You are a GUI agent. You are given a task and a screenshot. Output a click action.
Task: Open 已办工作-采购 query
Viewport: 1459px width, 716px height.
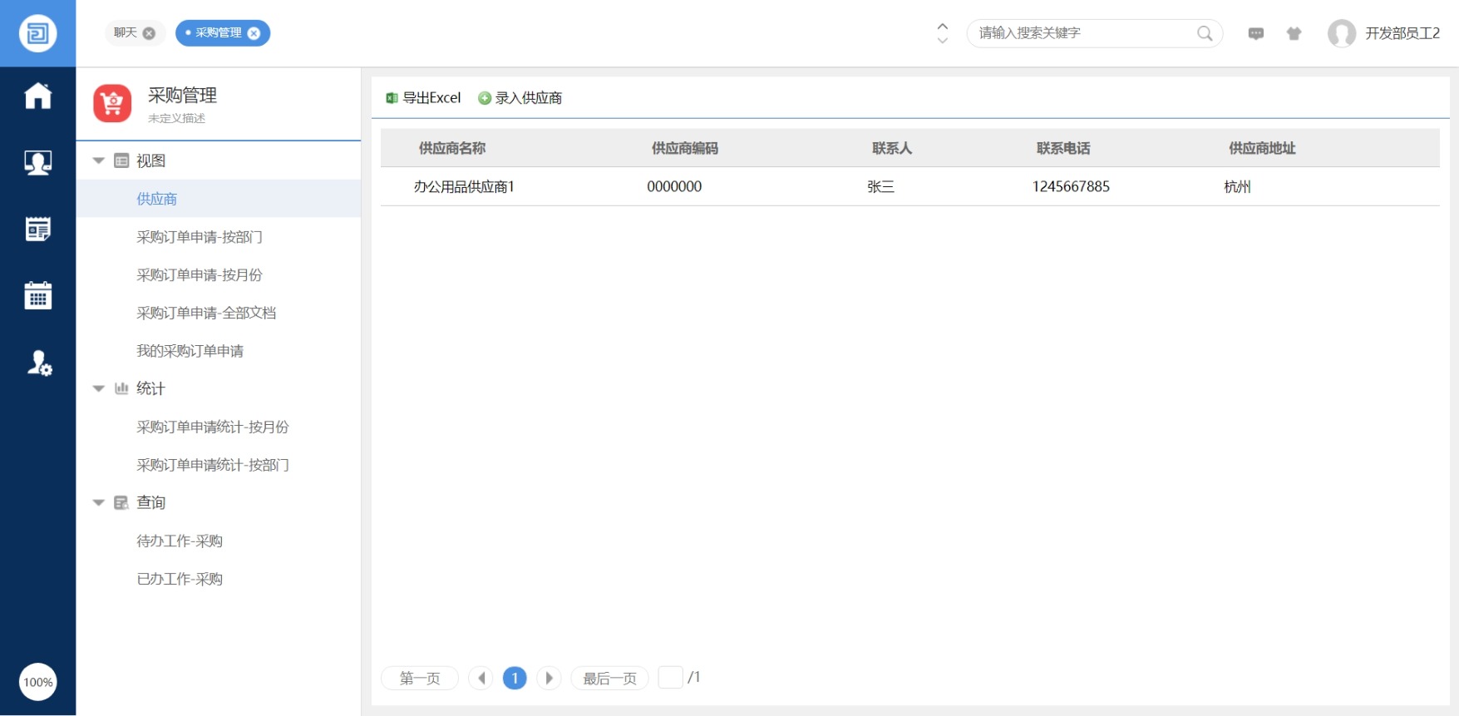(x=180, y=579)
